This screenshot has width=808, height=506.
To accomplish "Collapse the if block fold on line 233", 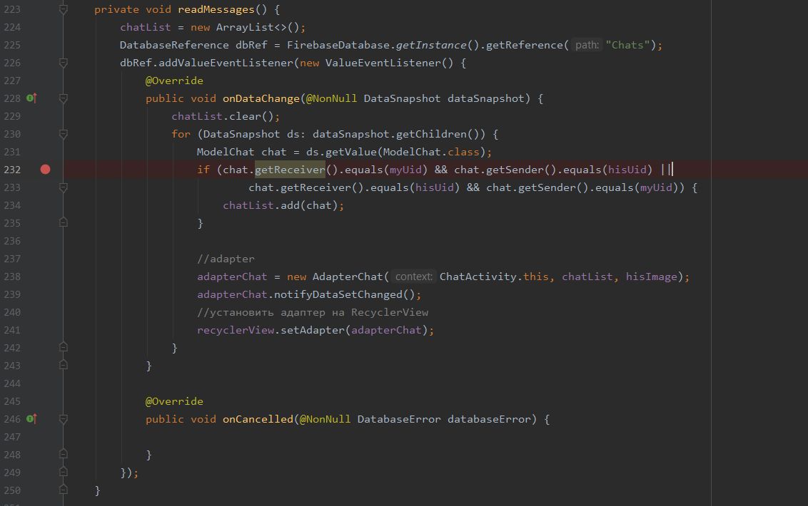I will [64, 187].
